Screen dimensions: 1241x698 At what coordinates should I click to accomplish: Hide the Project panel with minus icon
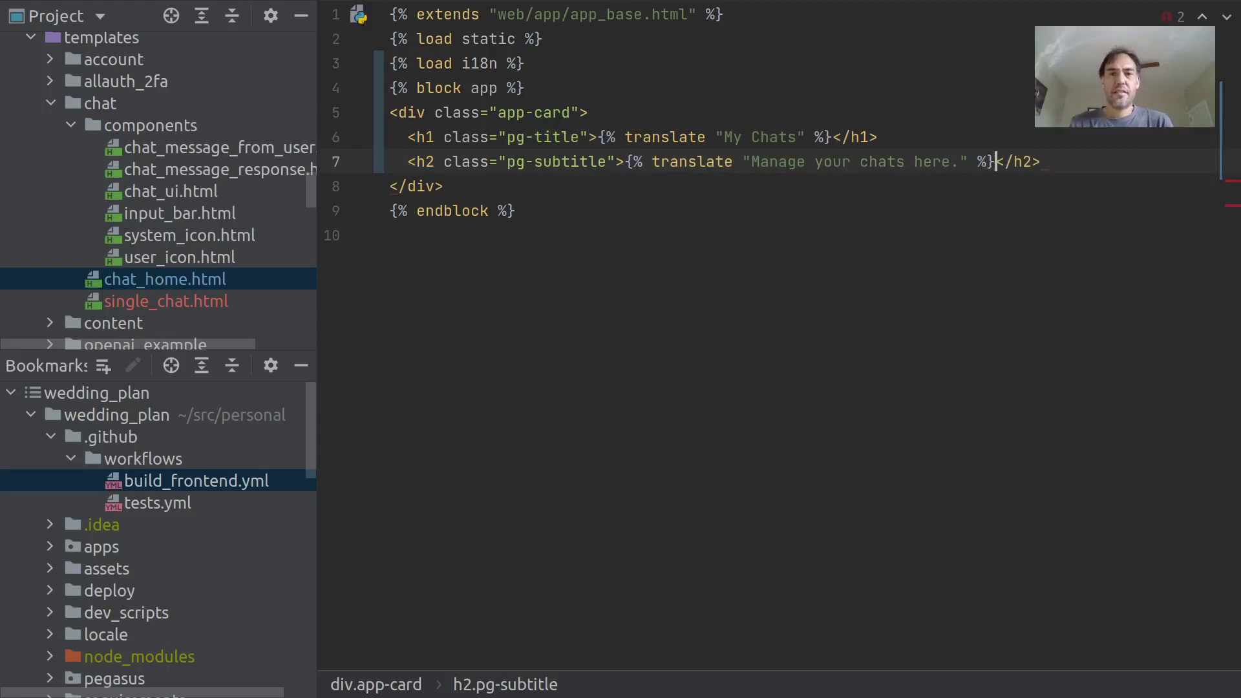pyautogui.click(x=301, y=16)
